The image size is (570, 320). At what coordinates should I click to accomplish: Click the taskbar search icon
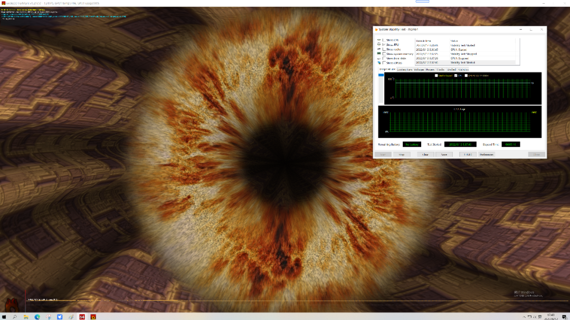(x=15, y=317)
